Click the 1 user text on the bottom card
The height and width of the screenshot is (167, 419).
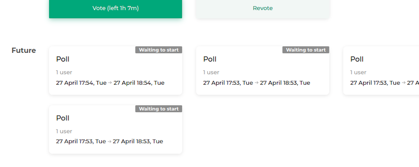tap(64, 131)
